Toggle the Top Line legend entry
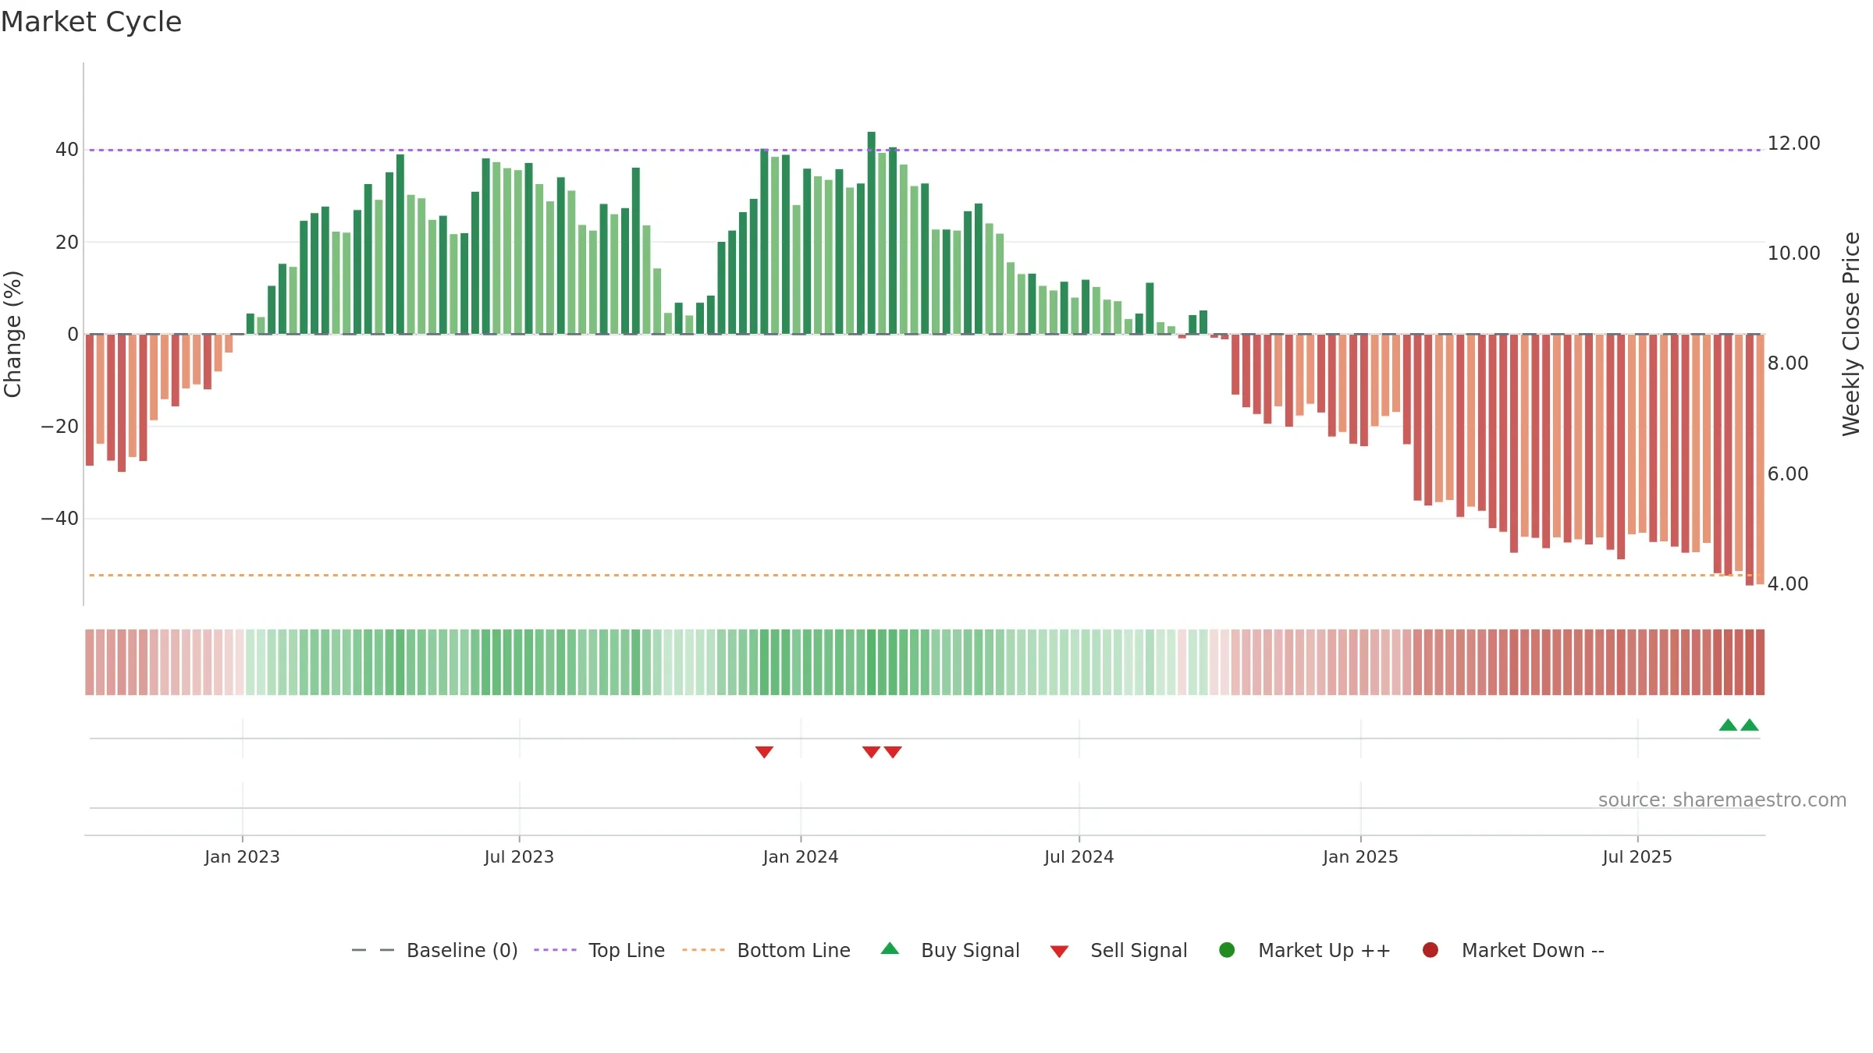This screenshot has height=1053, width=1873. [x=599, y=950]
